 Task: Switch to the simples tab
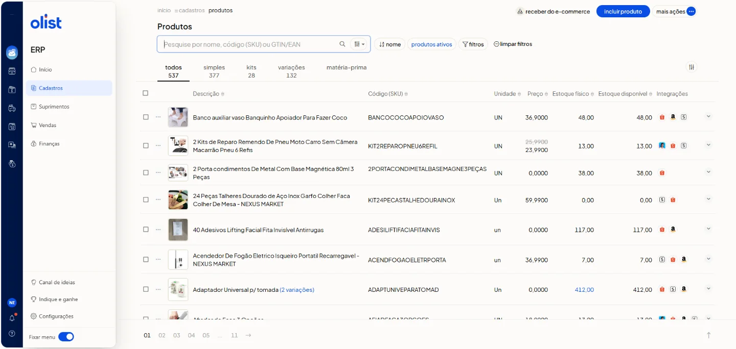point(214,71)
